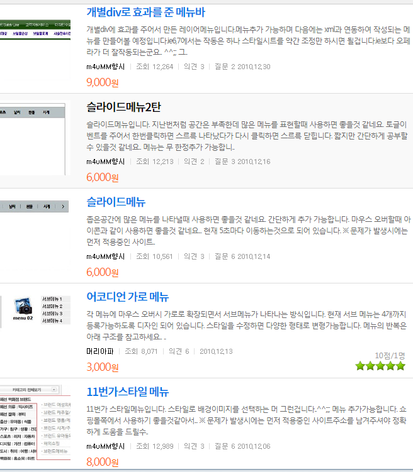
Task: Click the '조회 12,213' view count
Action: point(155,162)
